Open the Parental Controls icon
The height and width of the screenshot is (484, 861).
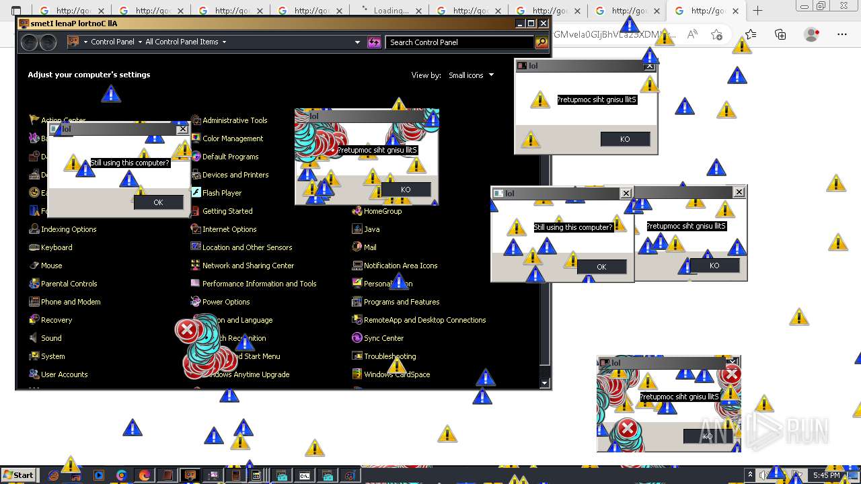[34, 284]
